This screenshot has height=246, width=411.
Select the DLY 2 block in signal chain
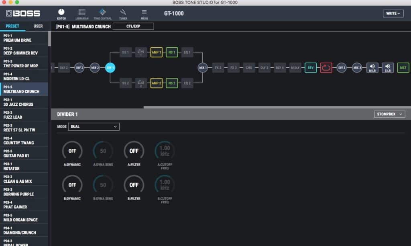[x=64, y=68]
